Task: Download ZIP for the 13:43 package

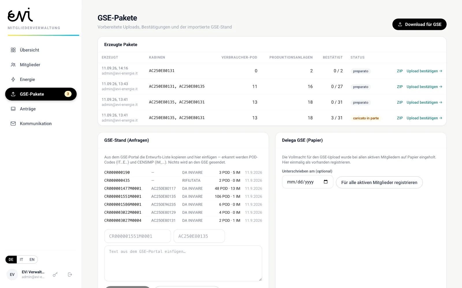Action: pyautogui.click(x=400, y=87)
